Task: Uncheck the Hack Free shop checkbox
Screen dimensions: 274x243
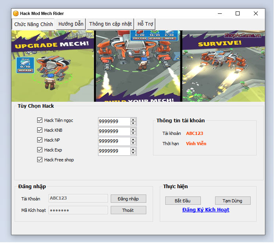Action: (40, 160)
